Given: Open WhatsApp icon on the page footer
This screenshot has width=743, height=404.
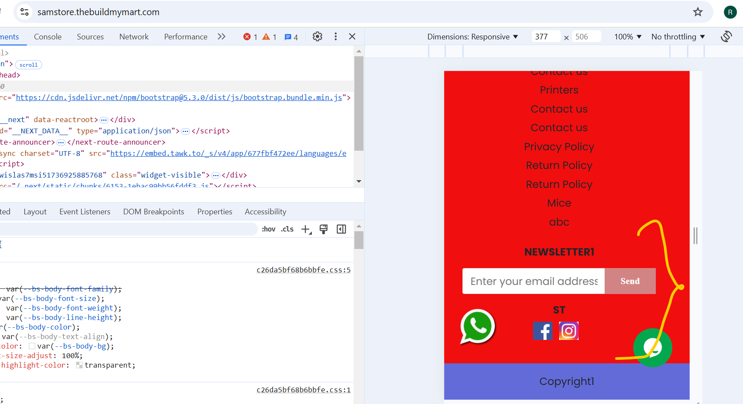Looking at the screenshot, I should pyautogui.click(x=478, y=327).
